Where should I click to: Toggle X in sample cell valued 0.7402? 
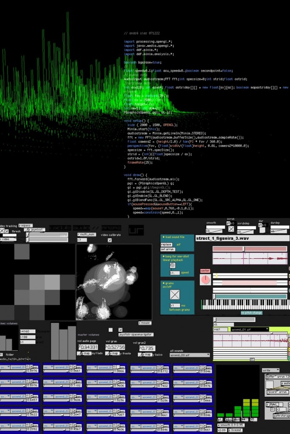[162, 381]
